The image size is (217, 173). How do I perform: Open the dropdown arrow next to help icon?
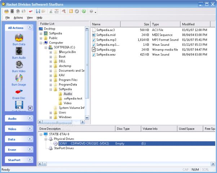click(x=96, y=12)
